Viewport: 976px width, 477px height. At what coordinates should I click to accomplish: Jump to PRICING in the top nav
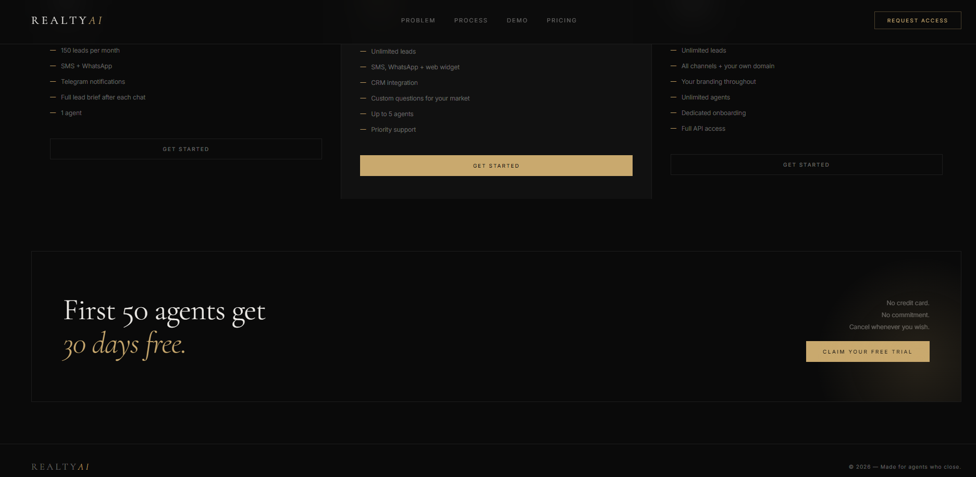561,20
